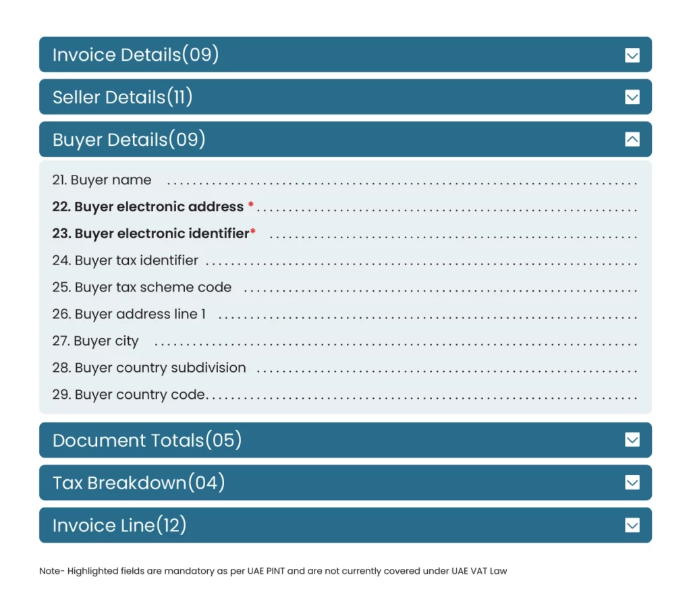Image resolution: width=691 pixels, height=602 pixels.
Task: Open the Invoice Details(09) section header
Action: 136,55
